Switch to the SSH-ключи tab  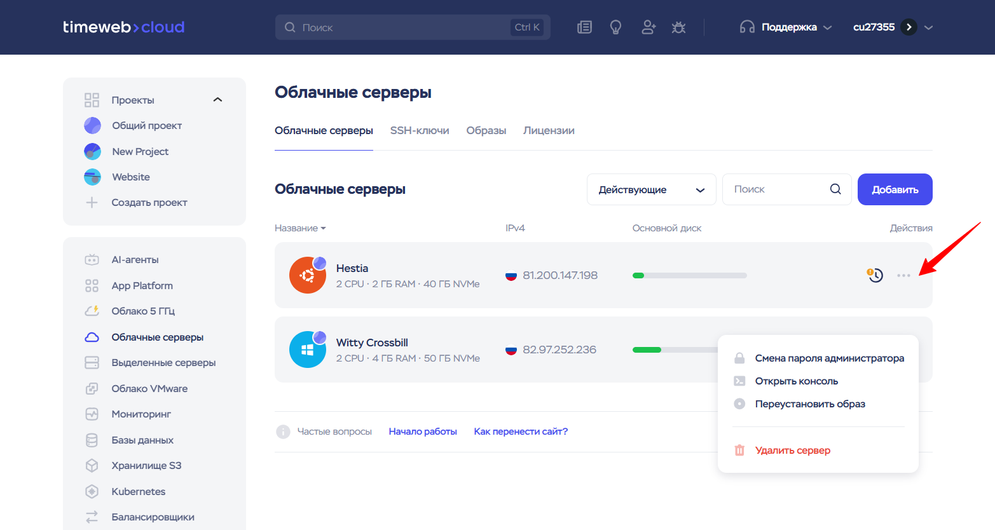pos(420,130)
